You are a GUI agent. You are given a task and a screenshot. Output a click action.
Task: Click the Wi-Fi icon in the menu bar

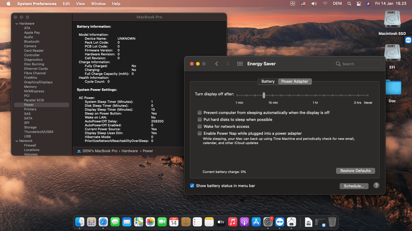pos(325,4)
